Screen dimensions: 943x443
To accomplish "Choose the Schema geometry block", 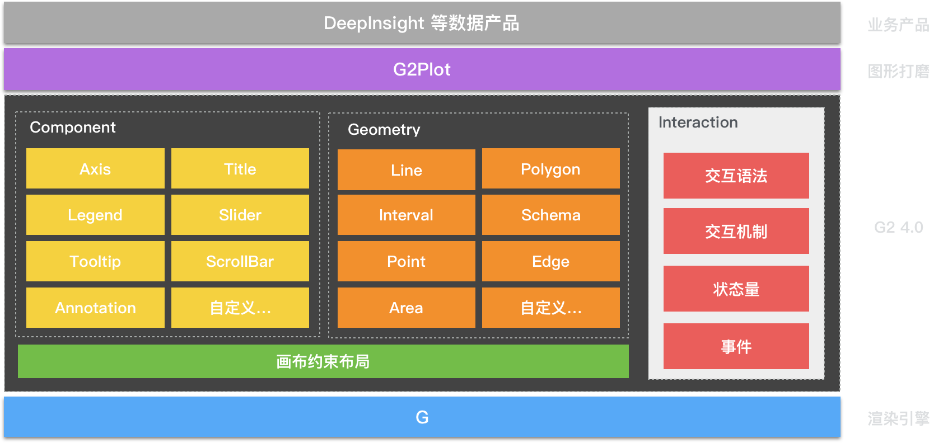I will click(550, 215).
